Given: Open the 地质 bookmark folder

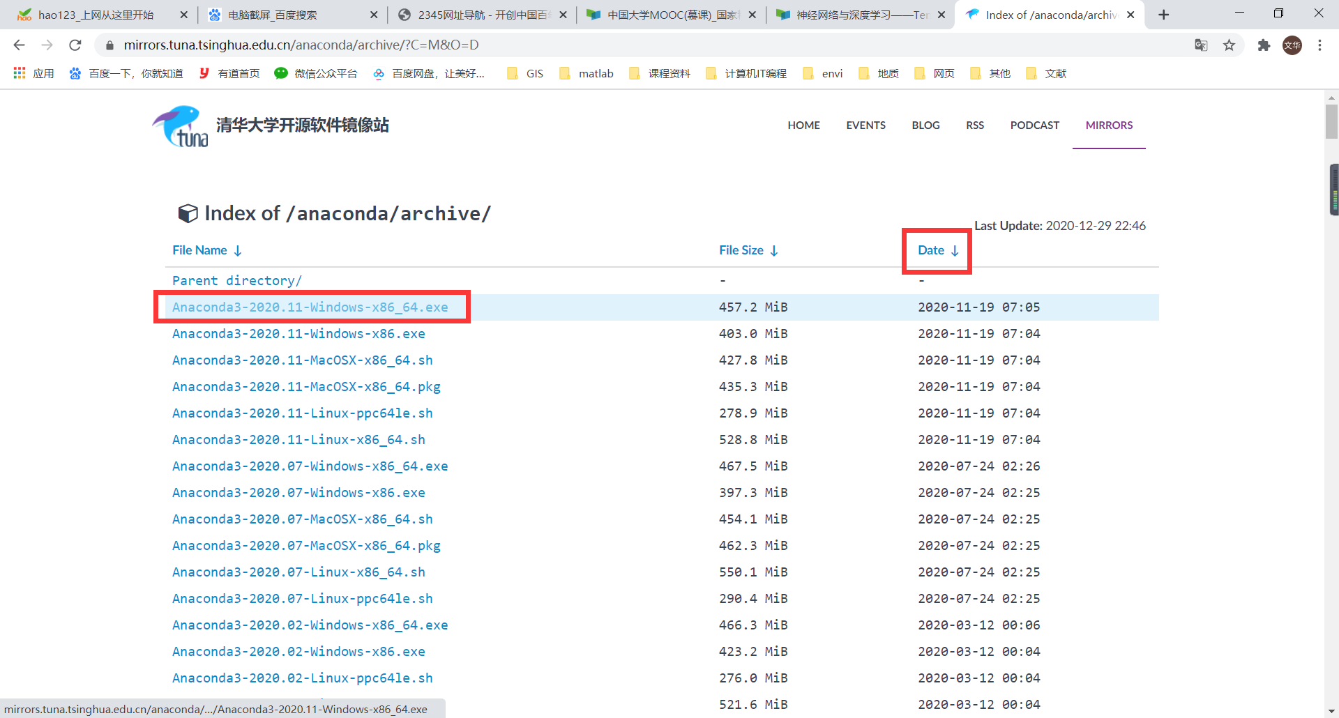Looking at the screenshot, I should 879,73.
